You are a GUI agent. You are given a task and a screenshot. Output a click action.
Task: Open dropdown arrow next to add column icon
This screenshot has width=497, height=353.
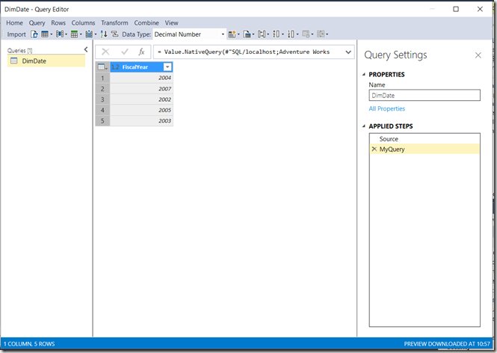coord(238,34)
